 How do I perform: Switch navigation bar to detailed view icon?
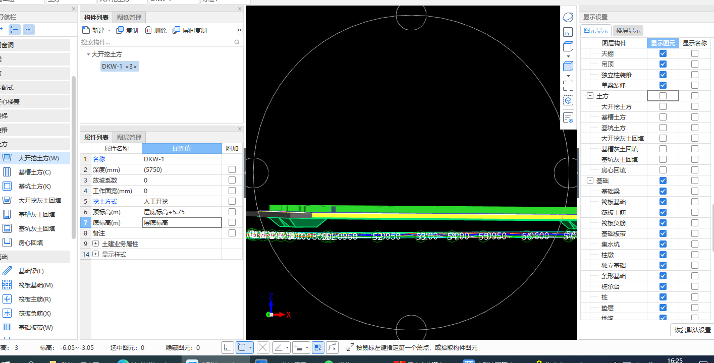(x=29, y=30)
